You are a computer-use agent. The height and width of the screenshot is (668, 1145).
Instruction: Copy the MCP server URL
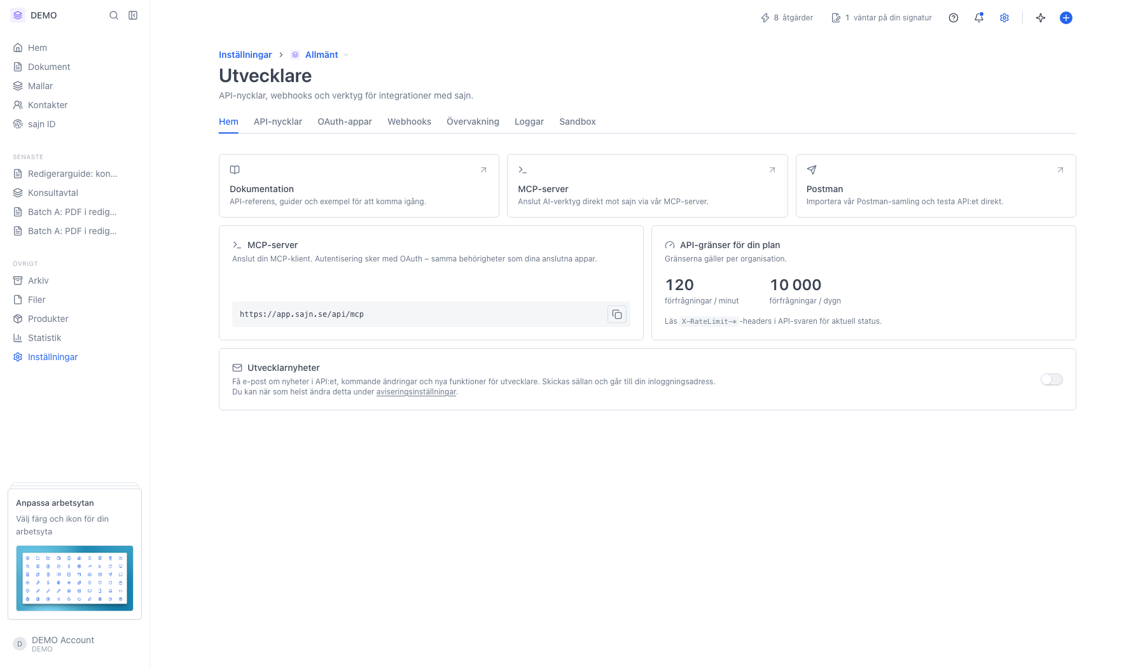click(617, 314)
